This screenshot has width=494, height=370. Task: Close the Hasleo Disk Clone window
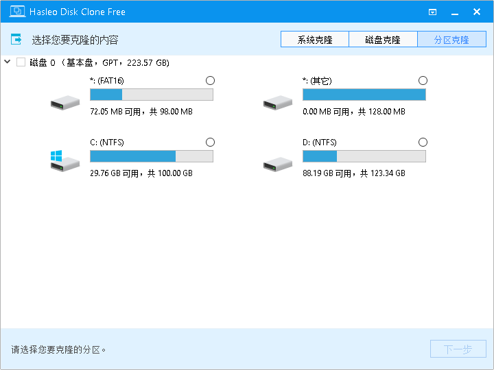coord(477,12)
